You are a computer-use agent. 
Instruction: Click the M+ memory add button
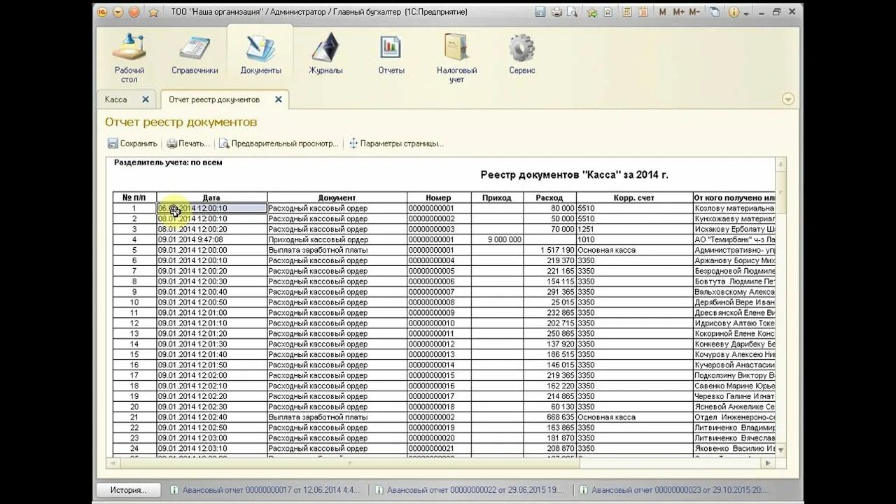[x=679, y=12]
